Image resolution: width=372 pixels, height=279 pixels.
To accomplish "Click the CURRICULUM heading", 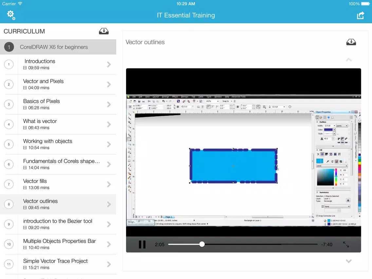I will [24, 31].
